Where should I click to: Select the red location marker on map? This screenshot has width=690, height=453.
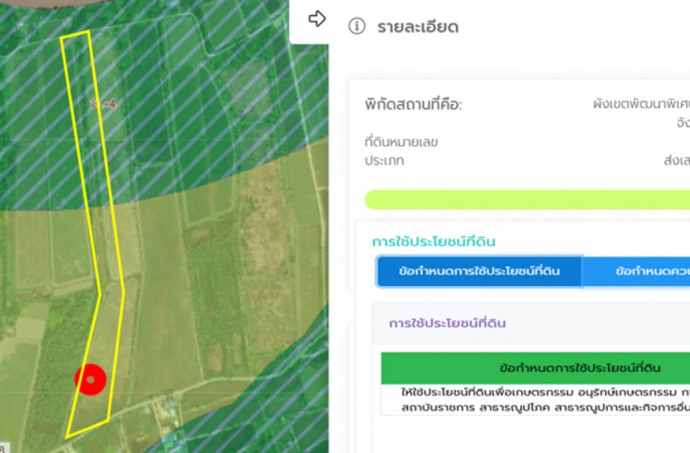90,380
